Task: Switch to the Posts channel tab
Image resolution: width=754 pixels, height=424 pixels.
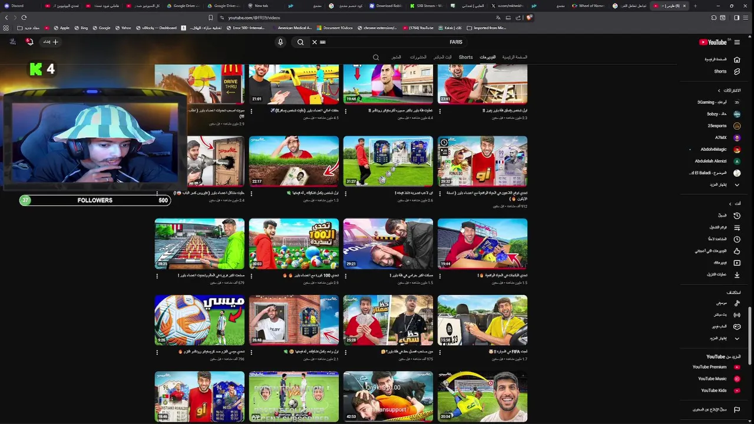Action: 418,57
